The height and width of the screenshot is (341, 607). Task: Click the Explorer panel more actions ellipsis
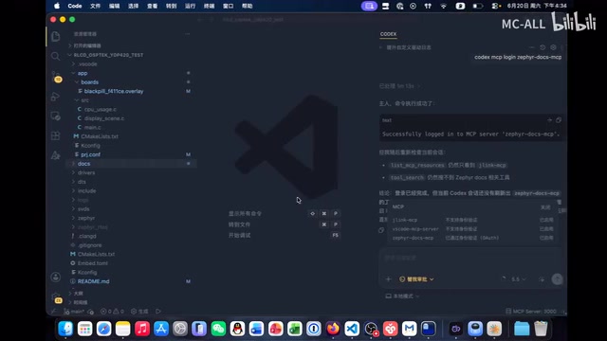coord(188,34)
